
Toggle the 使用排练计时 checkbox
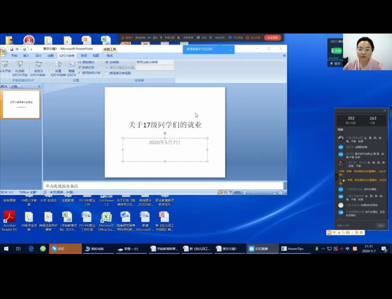[79, 73]
